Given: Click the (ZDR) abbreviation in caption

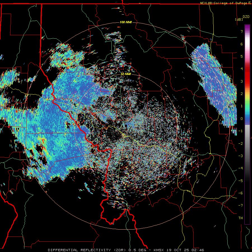Looking at the screenshot, I should pyautogui.click(x=120, y=250).
